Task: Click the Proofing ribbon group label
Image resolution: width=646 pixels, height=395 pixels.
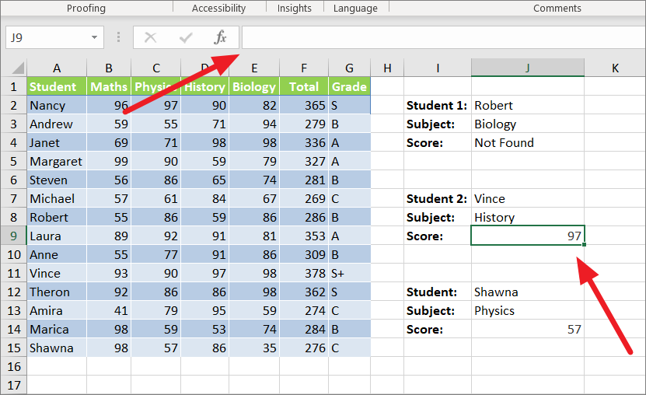Action: point(86,9)
